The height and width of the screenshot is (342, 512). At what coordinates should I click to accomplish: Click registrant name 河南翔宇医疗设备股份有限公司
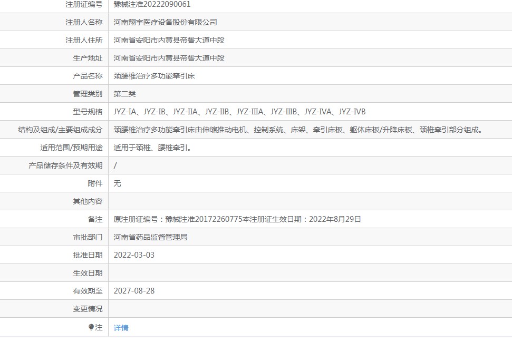pos(165,22)
